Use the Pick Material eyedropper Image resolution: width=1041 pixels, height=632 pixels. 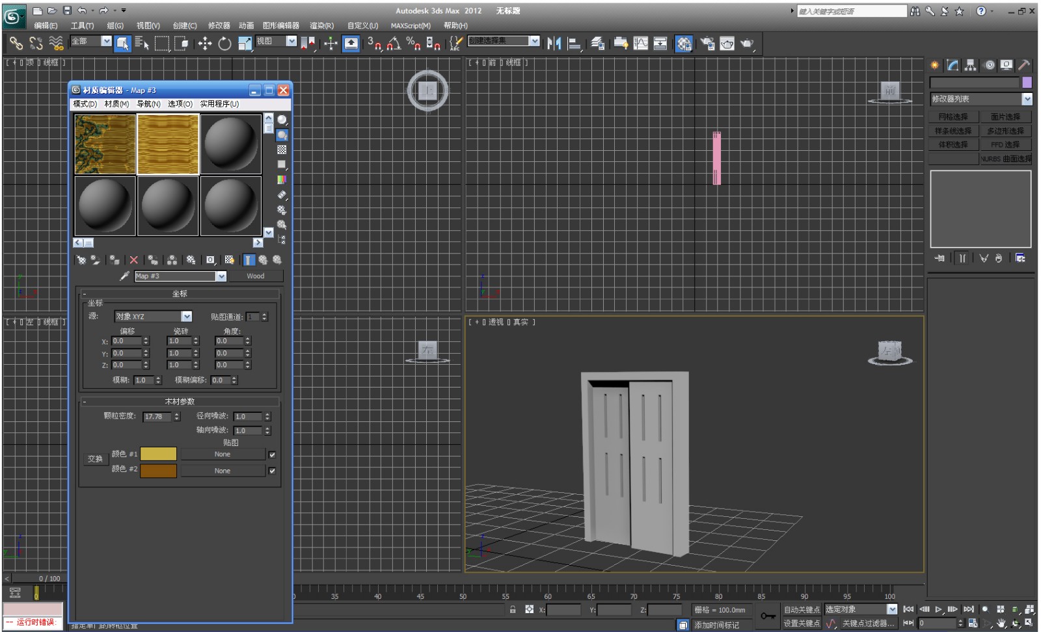124,276
